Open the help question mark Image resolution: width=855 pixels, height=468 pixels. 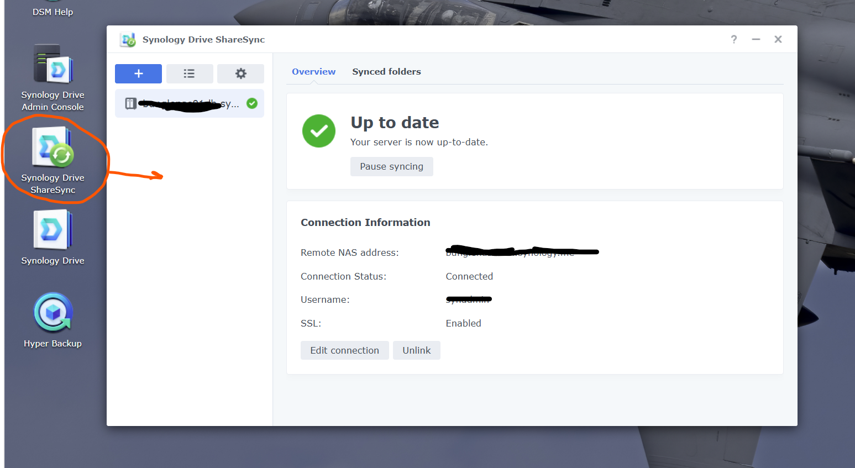pyautogui.click(x=734, y=39)
